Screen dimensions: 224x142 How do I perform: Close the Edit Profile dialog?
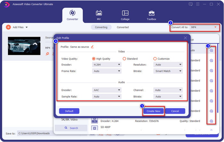click(x=185, y=38)
